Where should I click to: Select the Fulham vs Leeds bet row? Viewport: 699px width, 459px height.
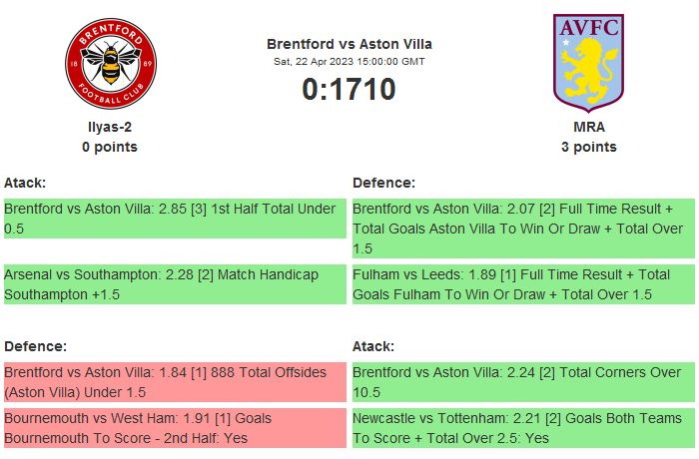pyautogui.click(x=522, y=283)
